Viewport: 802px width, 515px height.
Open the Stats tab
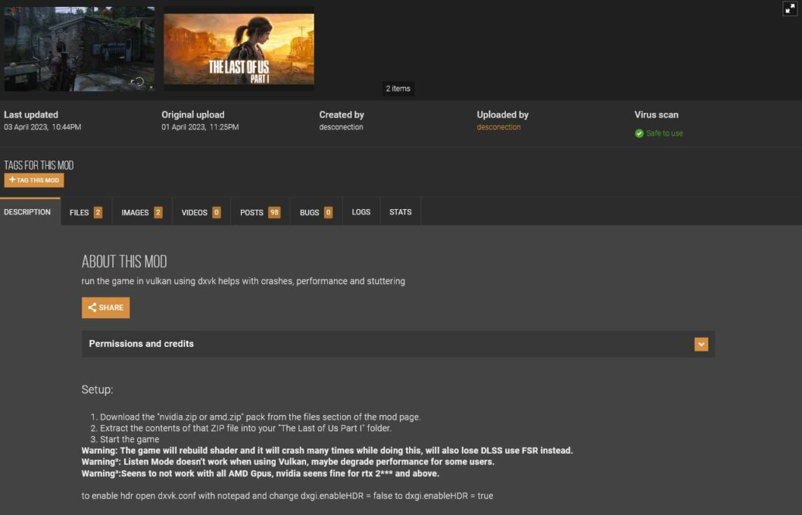(401, 212)
